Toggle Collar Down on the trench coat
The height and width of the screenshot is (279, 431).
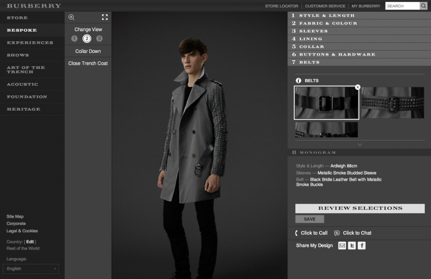[88, 51]
